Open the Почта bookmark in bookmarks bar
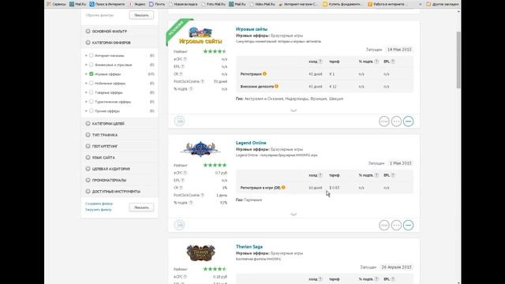The width and height of the screenshot is (505, 284). 157,4
